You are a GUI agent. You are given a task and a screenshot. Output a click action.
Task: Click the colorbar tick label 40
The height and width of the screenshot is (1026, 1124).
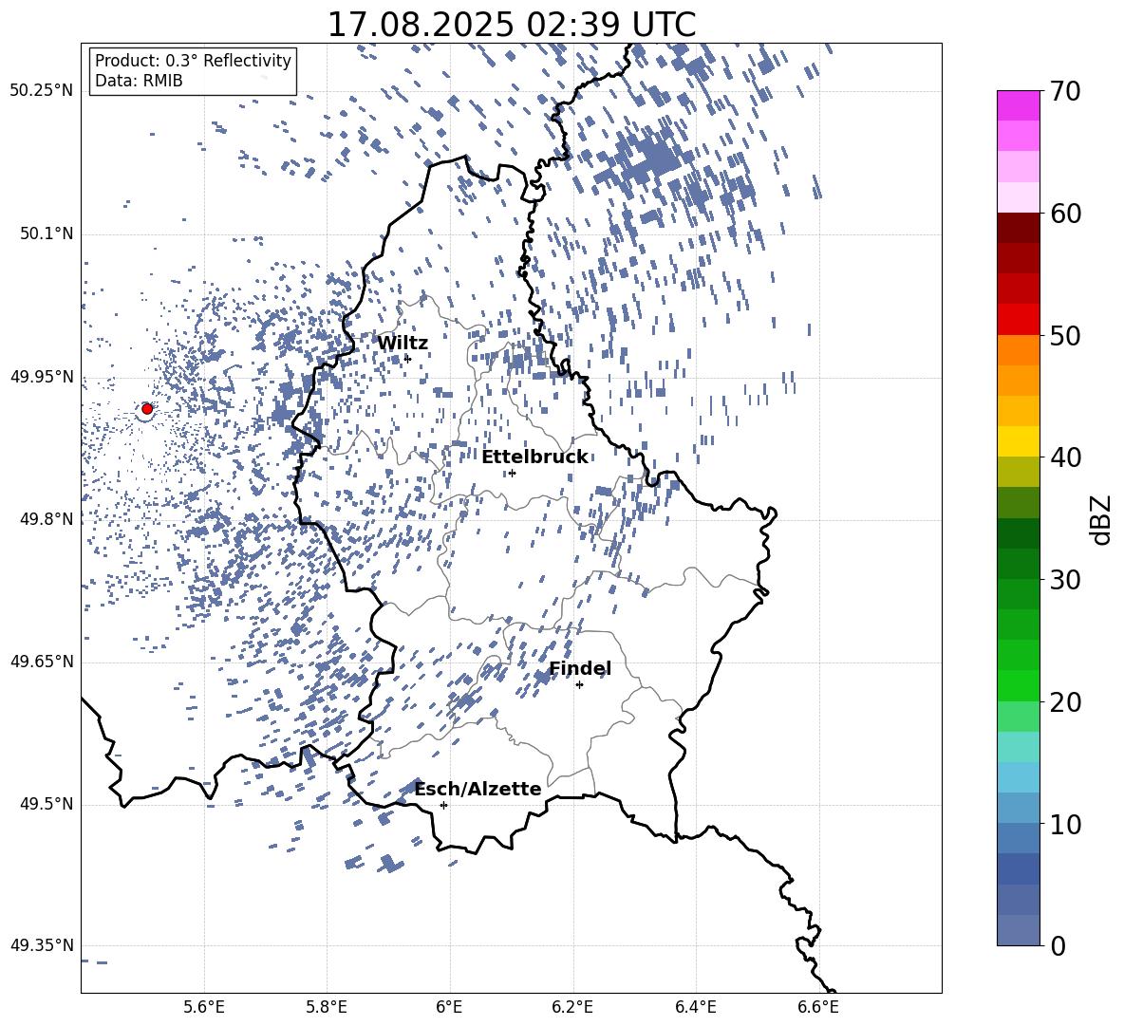1065,457
